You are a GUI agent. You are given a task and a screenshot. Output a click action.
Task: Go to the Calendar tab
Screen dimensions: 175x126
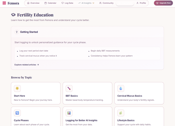(x=51, y=3)
